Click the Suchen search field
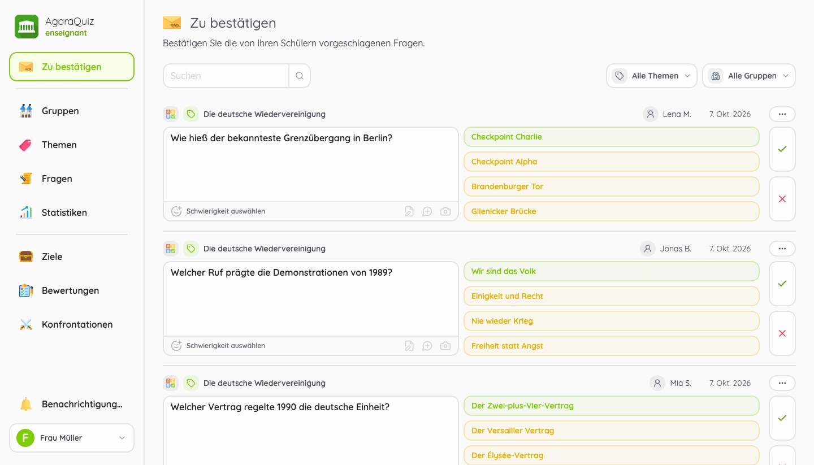814x465 pixels. [226, 76]
